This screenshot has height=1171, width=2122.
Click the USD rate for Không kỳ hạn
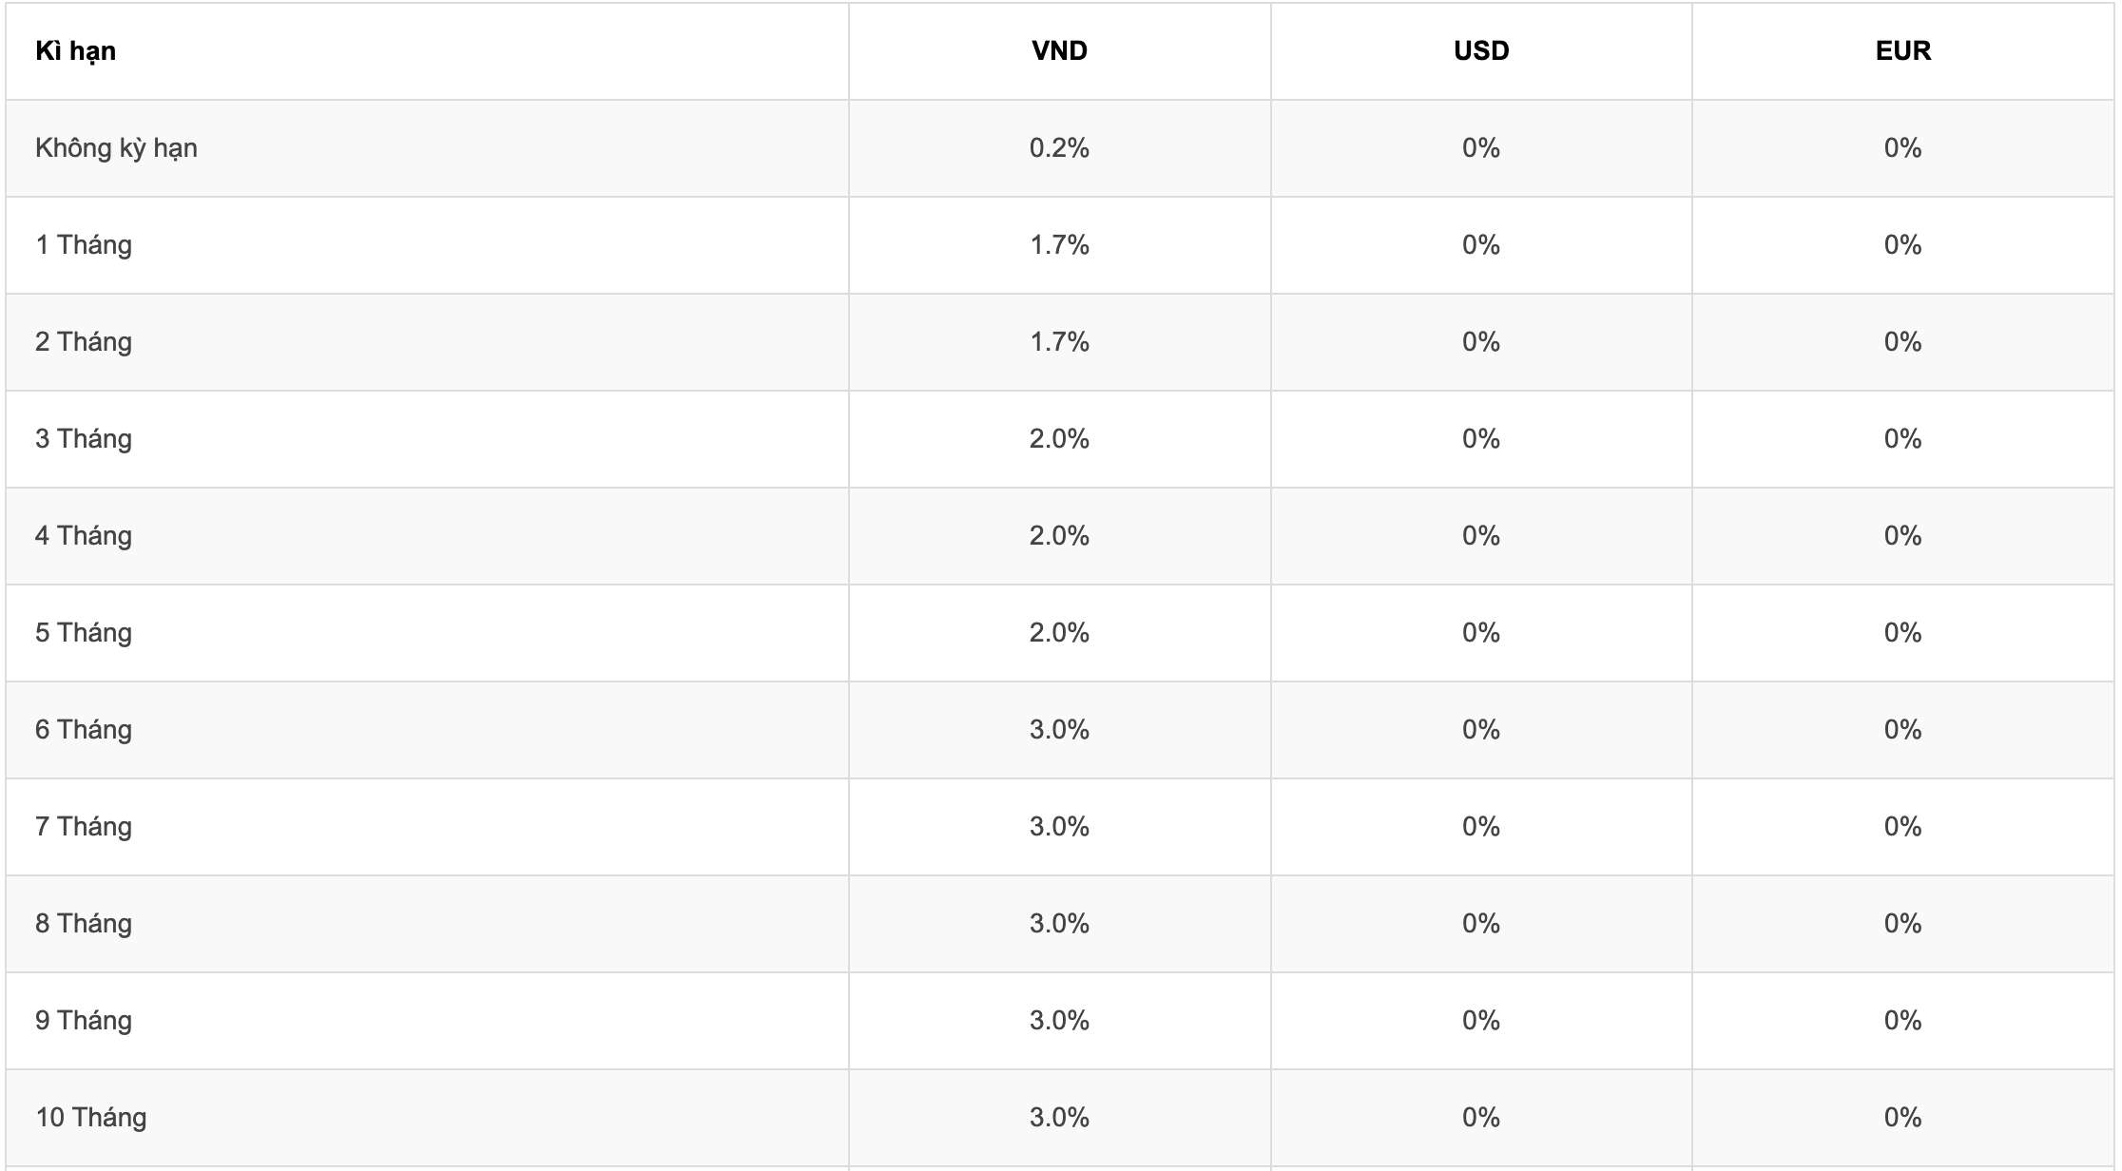[1481, 148]
